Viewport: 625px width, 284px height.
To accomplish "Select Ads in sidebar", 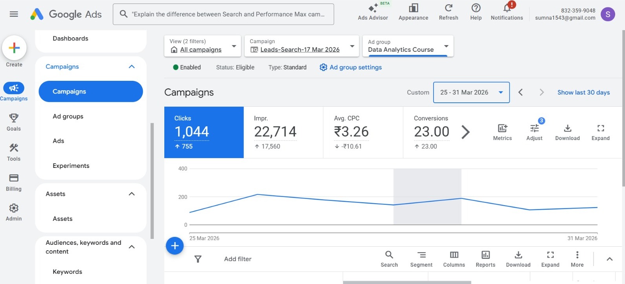I will (x=59, y=141).
